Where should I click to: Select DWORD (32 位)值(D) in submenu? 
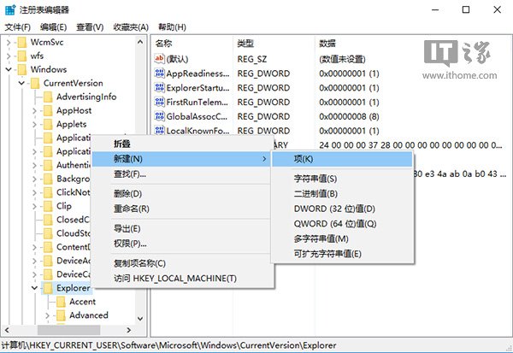[x=342, y=209]
